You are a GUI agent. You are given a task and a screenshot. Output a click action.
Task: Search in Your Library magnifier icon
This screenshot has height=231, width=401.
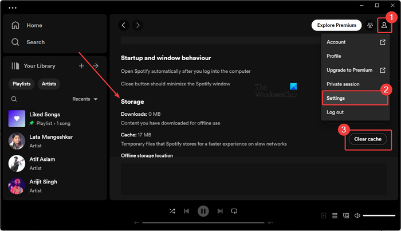tap(14, 99)
